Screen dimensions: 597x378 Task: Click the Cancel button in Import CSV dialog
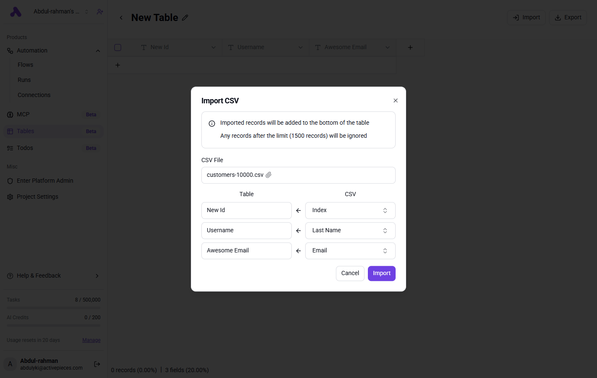click(x=350, y=273)
